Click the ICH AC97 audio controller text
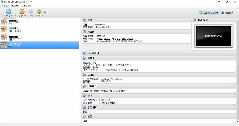 [x=106, y=81]
